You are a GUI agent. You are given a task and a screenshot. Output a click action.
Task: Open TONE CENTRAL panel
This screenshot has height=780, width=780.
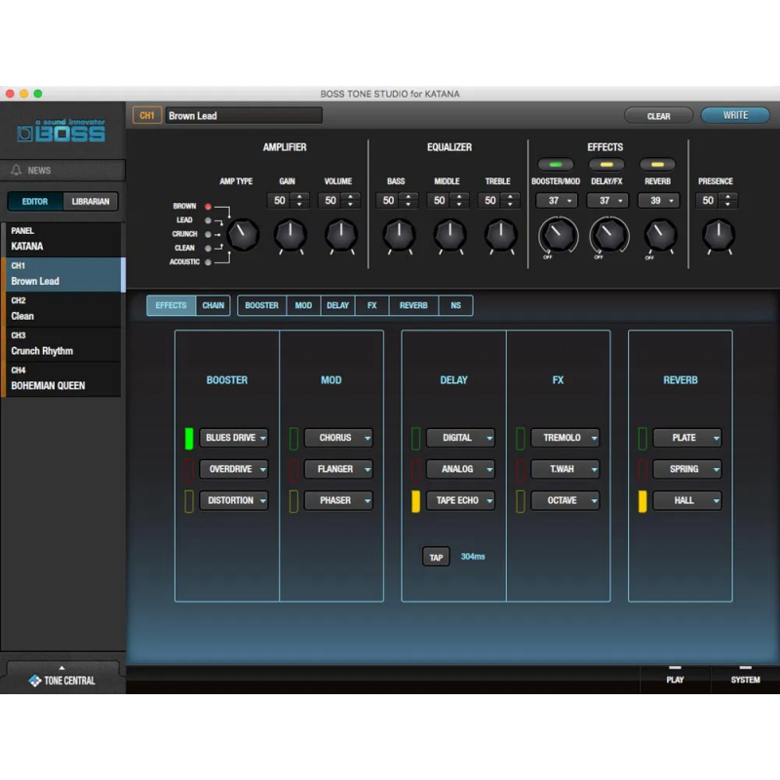click(x=62, y=679)
